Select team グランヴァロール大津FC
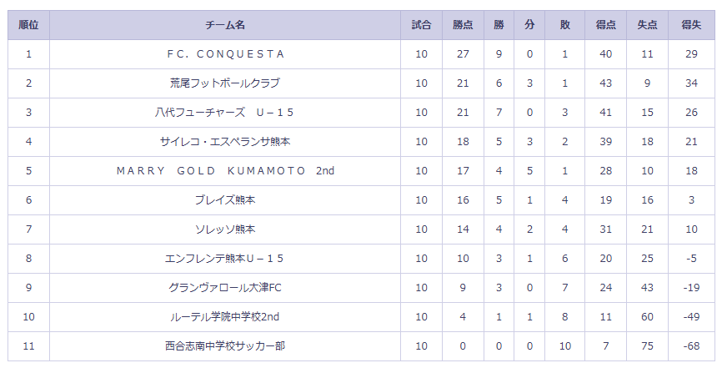 (x=225, y=288)
